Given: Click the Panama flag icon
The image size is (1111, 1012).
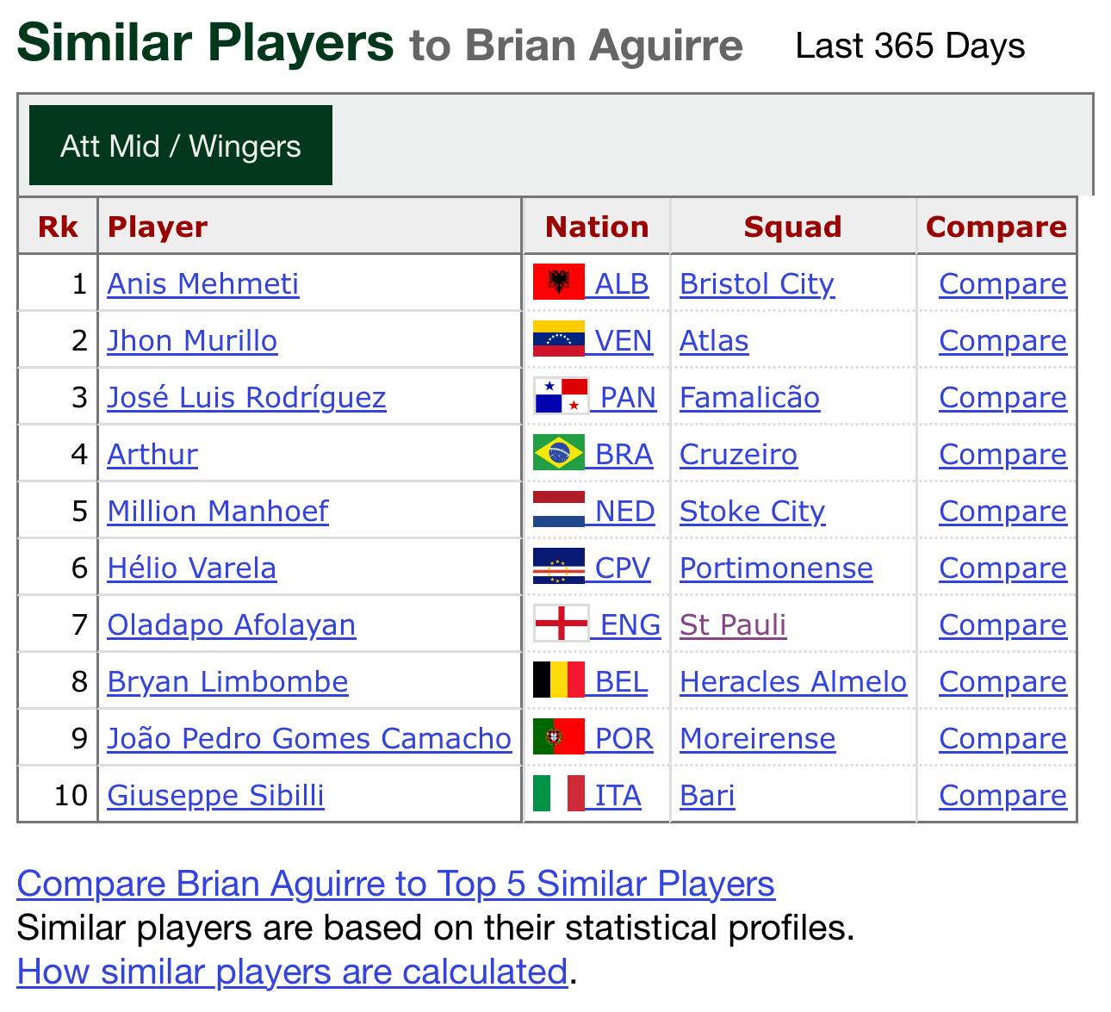Looking at the screenshot, I should coord(562,395).
